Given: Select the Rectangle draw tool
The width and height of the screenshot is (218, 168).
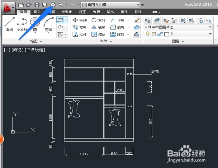Looking at the screenshot, I should tap(60, 20).
